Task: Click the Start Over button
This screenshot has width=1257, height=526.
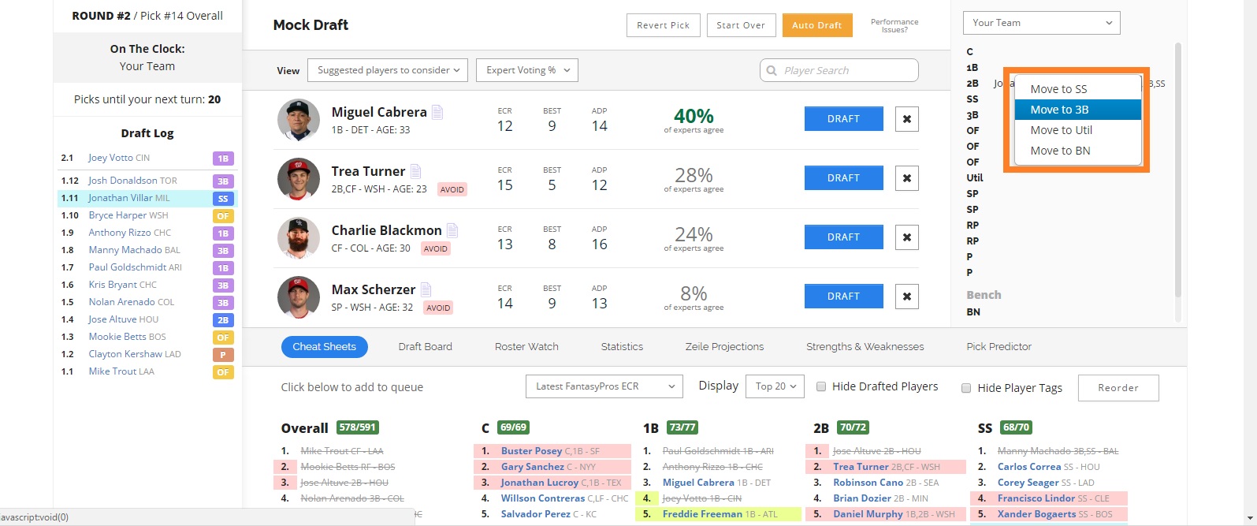Action: pos(741,25)
